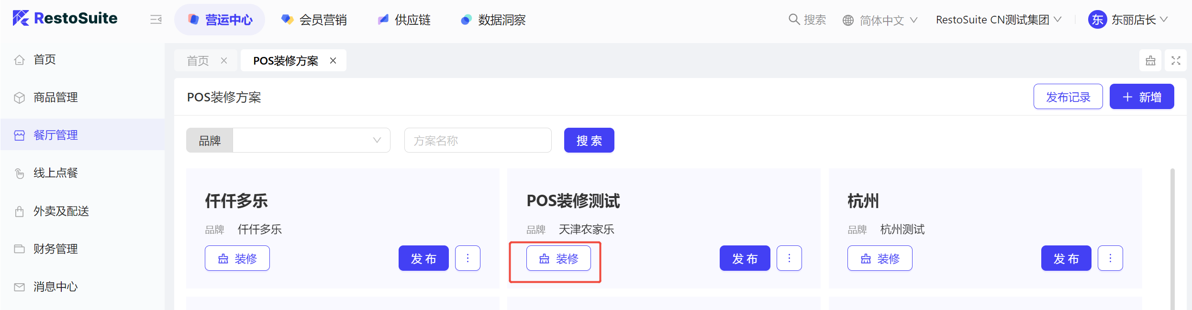Click the decoration icon beside fullscreen
Screen dimensions: 1192x310
[x=1151, y=61]
